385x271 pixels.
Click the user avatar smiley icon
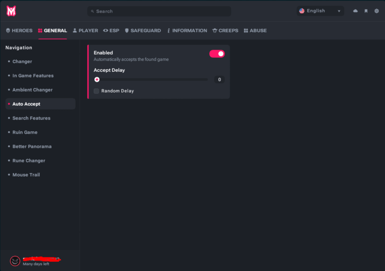click(15, 261)
